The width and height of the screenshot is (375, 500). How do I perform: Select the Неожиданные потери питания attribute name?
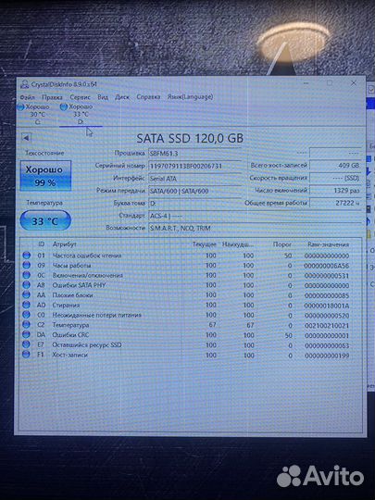[96, 315]
